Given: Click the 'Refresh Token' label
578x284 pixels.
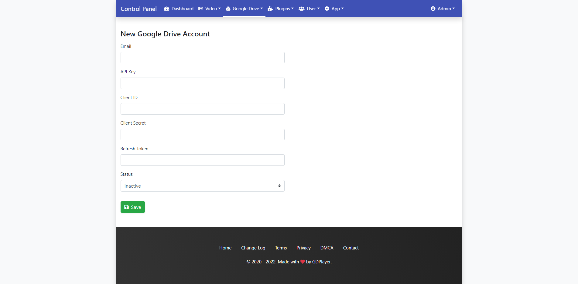Looking at the screenshot, I should click(x=134, y=149).
